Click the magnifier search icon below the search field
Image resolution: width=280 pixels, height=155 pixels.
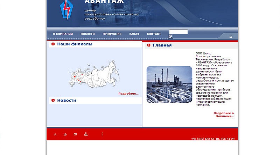(171, 37)
